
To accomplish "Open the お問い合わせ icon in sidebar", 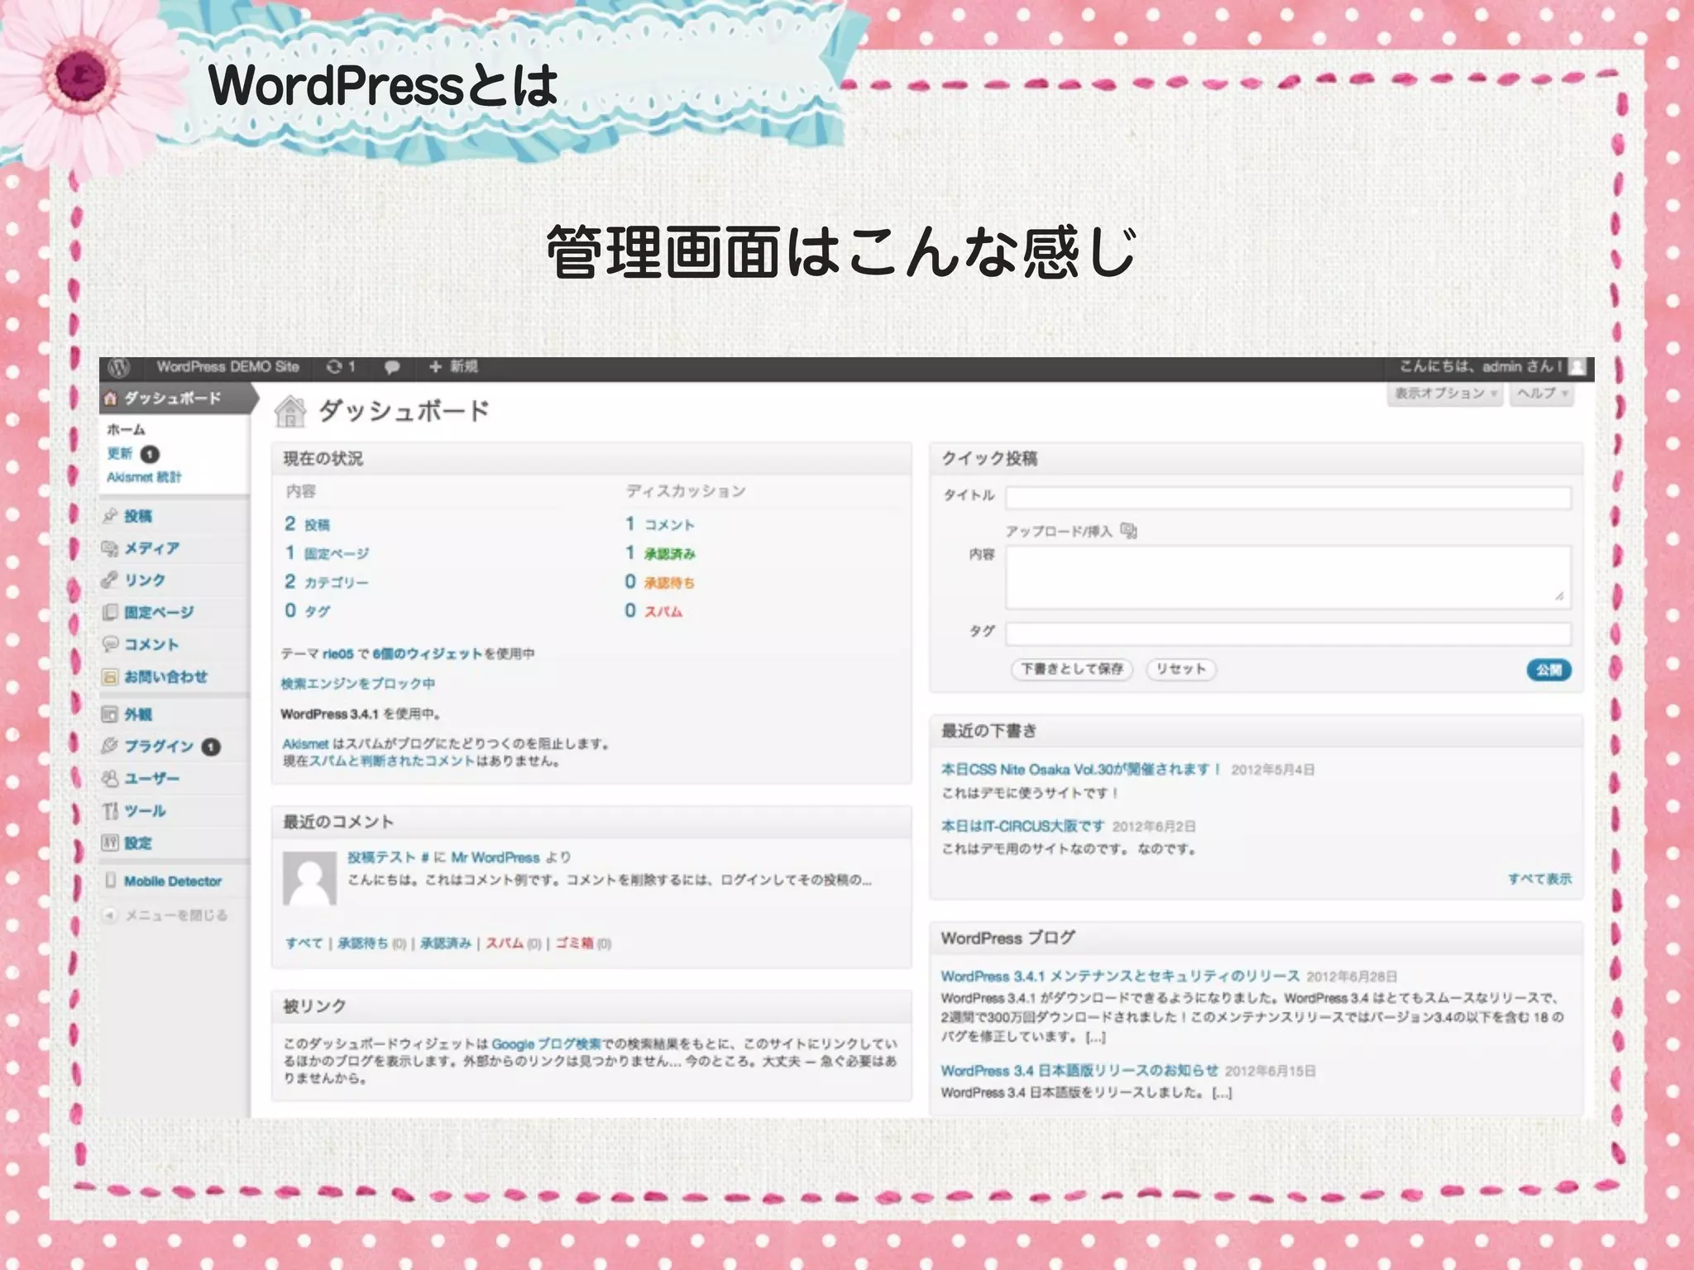I will [x=110, y=677].
